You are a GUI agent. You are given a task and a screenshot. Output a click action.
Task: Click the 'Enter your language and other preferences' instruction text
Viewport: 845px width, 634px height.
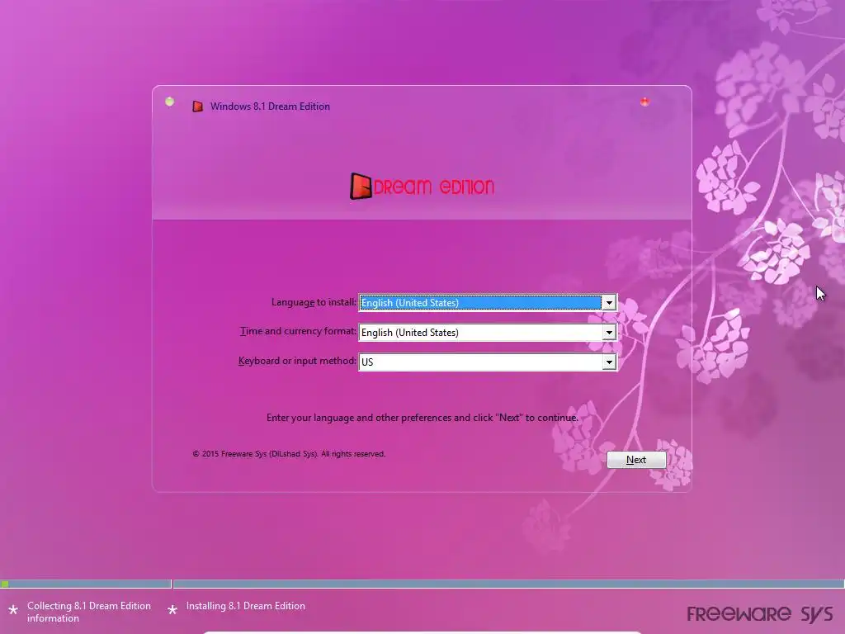tap(422, 418)
